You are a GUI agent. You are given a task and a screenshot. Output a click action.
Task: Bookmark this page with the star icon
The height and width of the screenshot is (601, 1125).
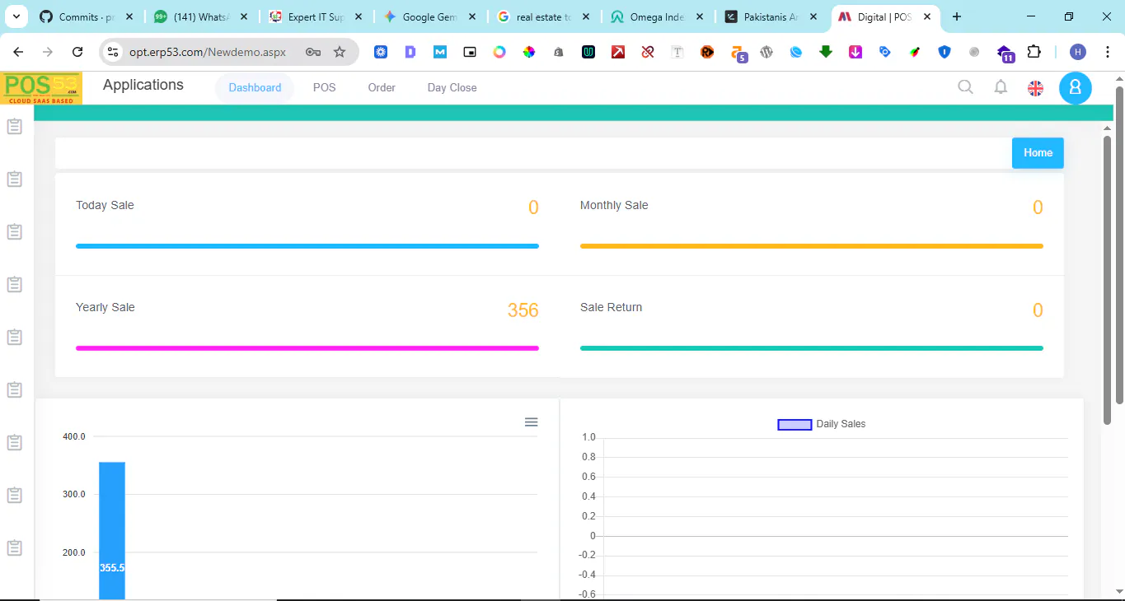pyautogui.click(x=340, y=52)
